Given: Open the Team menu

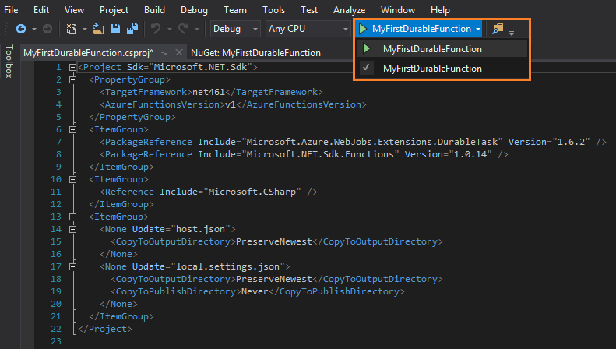Looking at the screenshot, I should (x=235, y=10).
